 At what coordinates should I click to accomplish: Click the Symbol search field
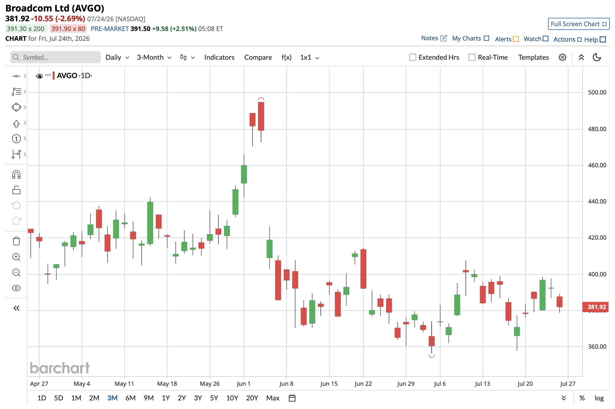56,57
